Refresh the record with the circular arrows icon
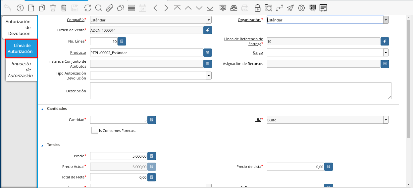 pyautogui.click(x=87, y=8)
